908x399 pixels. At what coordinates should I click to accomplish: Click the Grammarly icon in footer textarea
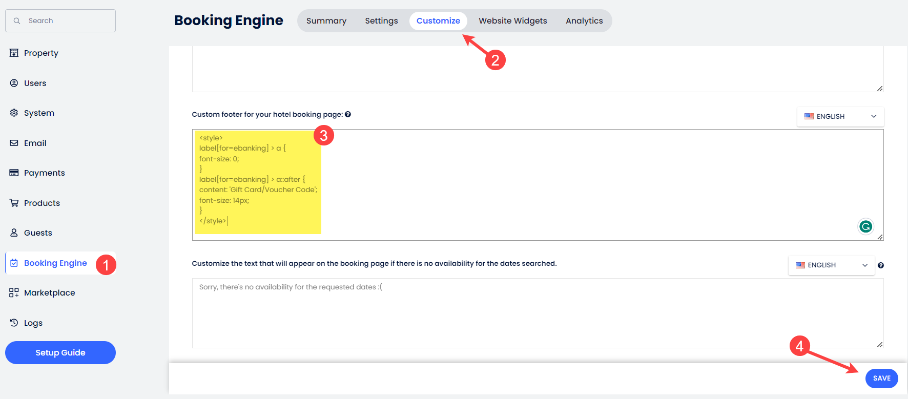pos(865,226)
